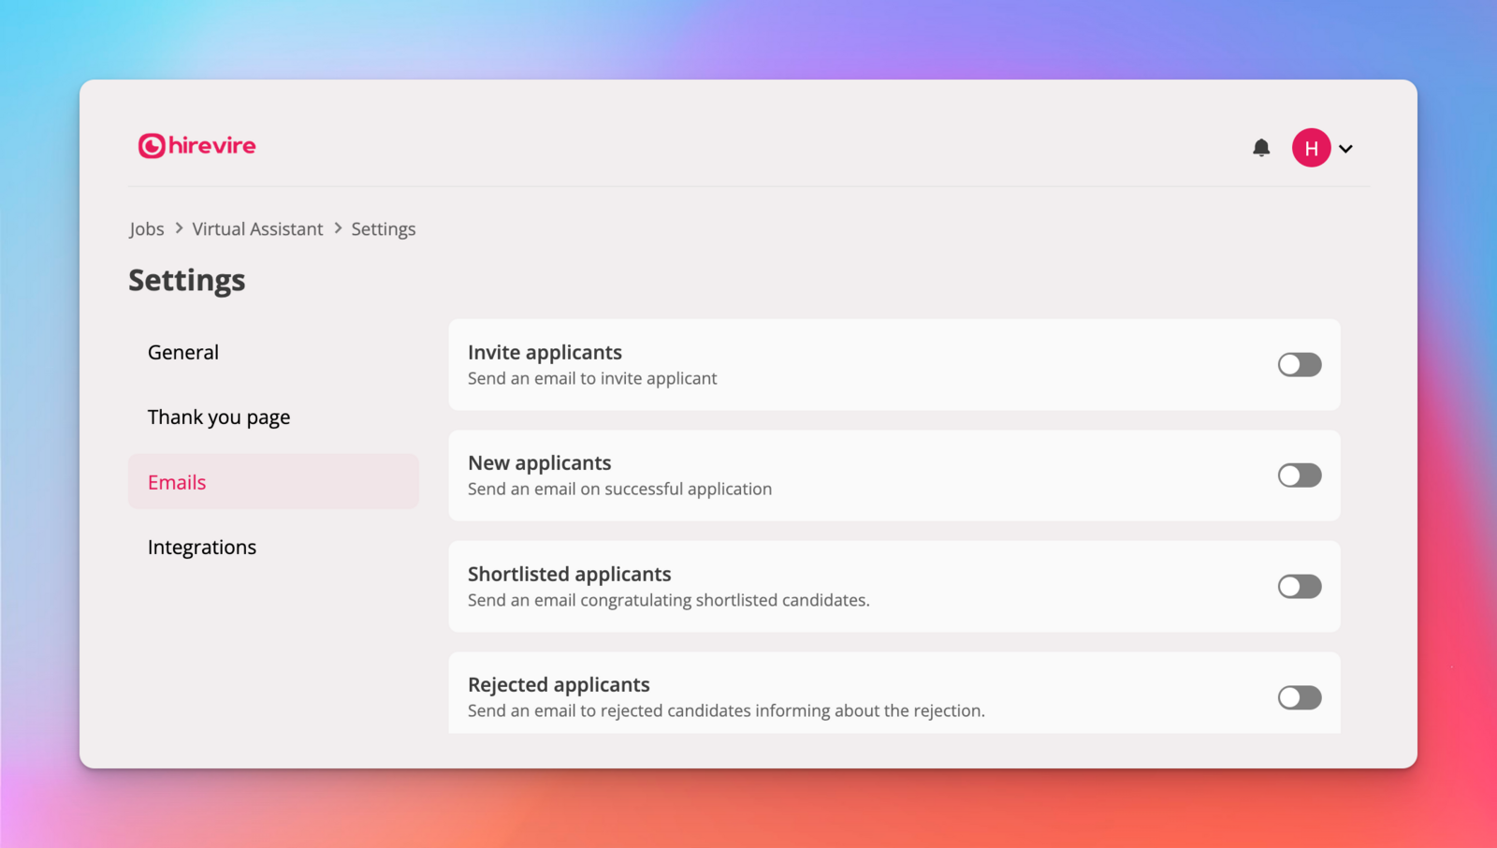The height and width of the screenshot is (848, 1497).
Task: Open the Thank you page section
Action: coord(219,417)
